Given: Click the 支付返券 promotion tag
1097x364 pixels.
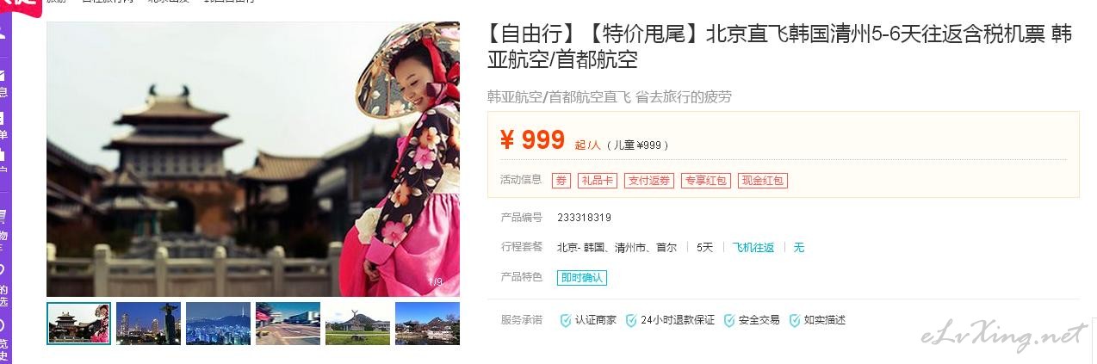Looking at the screenshot, I should tap(649, 181).
